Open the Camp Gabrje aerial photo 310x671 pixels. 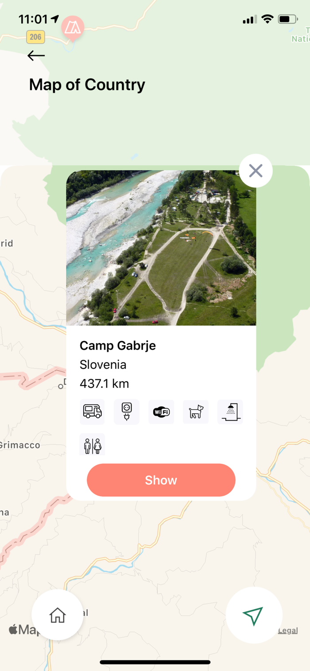point(161,248)
